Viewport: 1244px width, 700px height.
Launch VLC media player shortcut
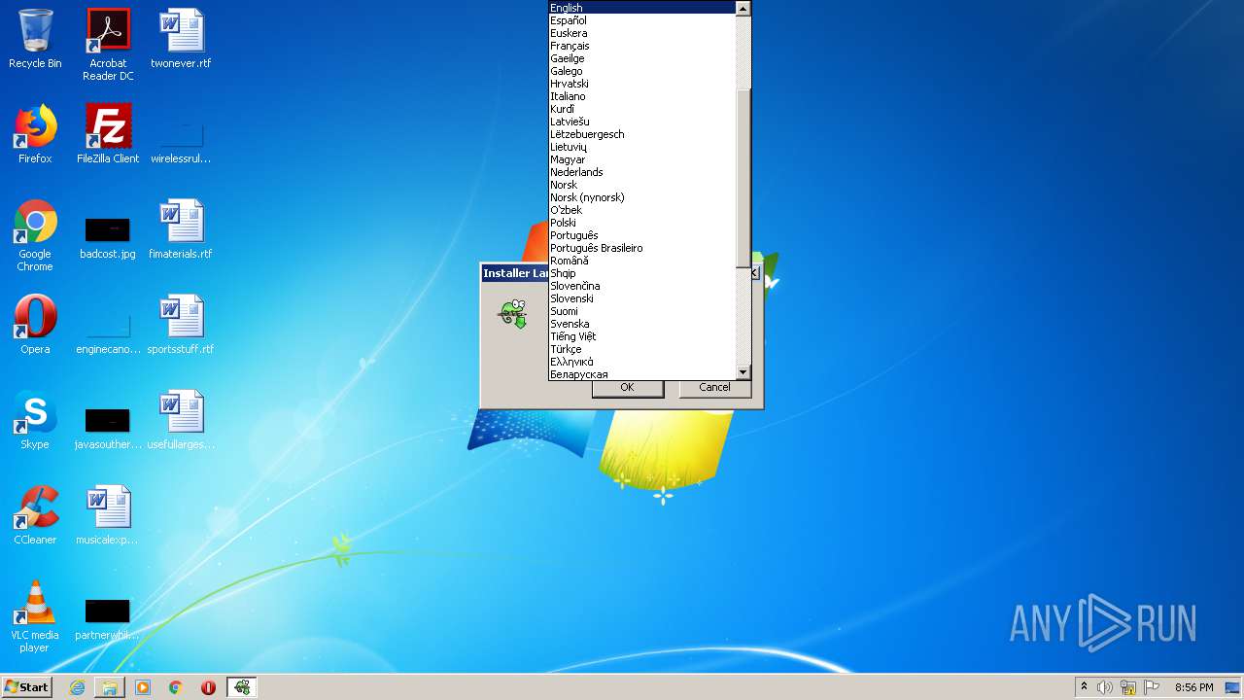(x=35, y=616)
